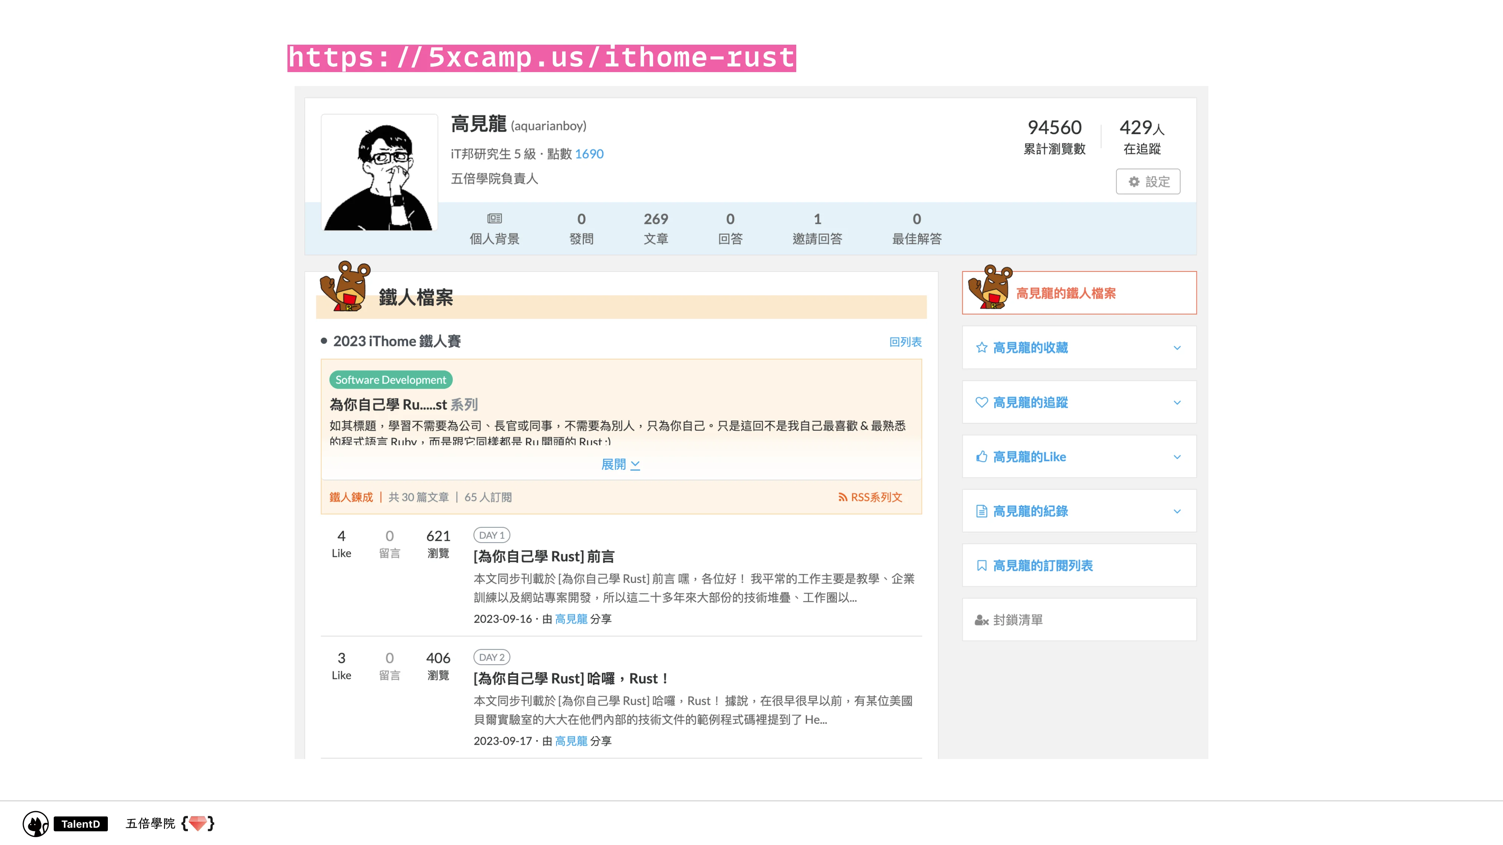This screenshot has width=1503, height=845.
Task: Open the blocked user icon beside 封鎖清單
Action: click(981, 619)
